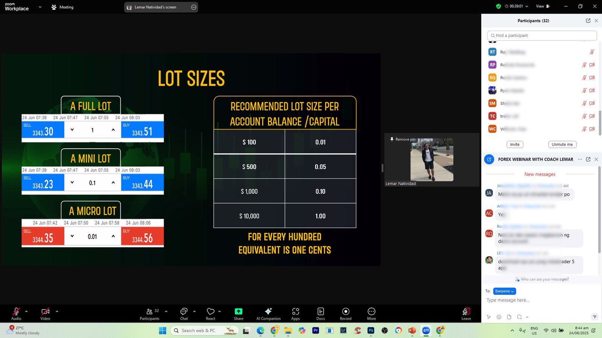Open the More options menu
Screen dimensions: 602x338
click(x=371, y=314)
